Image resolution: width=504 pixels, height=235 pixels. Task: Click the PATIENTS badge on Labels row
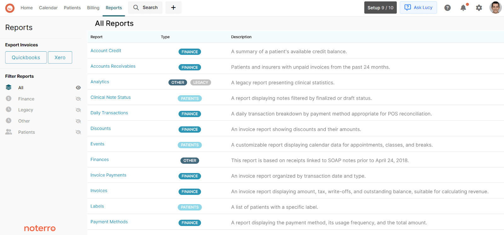(x=190, y=207)
